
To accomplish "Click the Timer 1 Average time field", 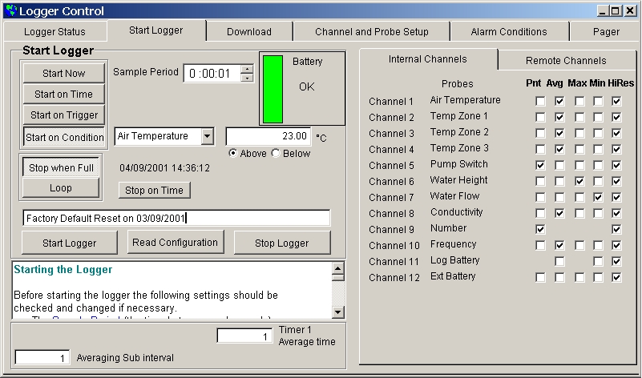I will click(x=244, y=336).
